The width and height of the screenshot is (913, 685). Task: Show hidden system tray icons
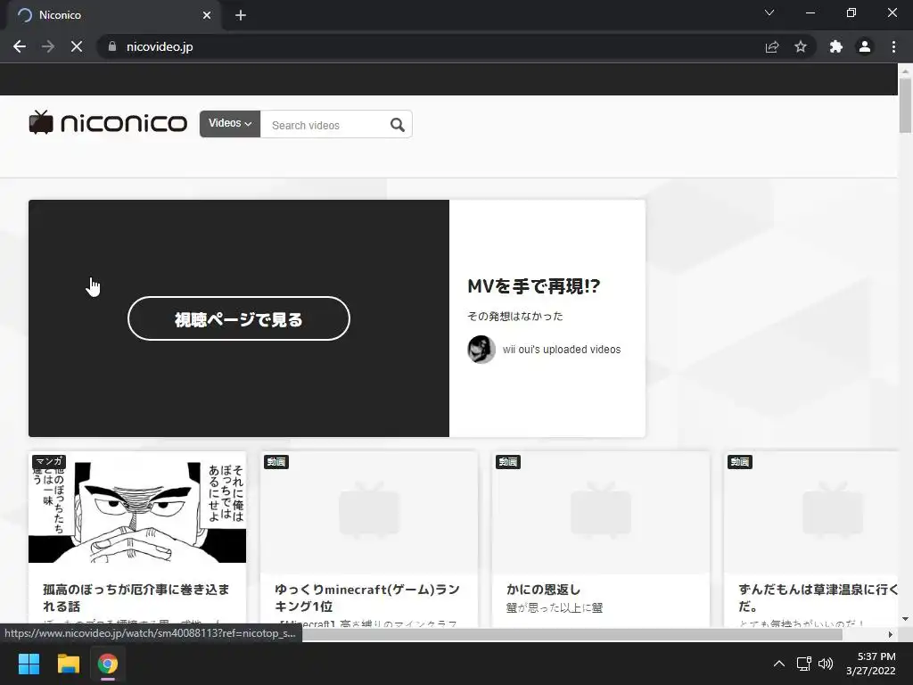(x=779, y=664)
